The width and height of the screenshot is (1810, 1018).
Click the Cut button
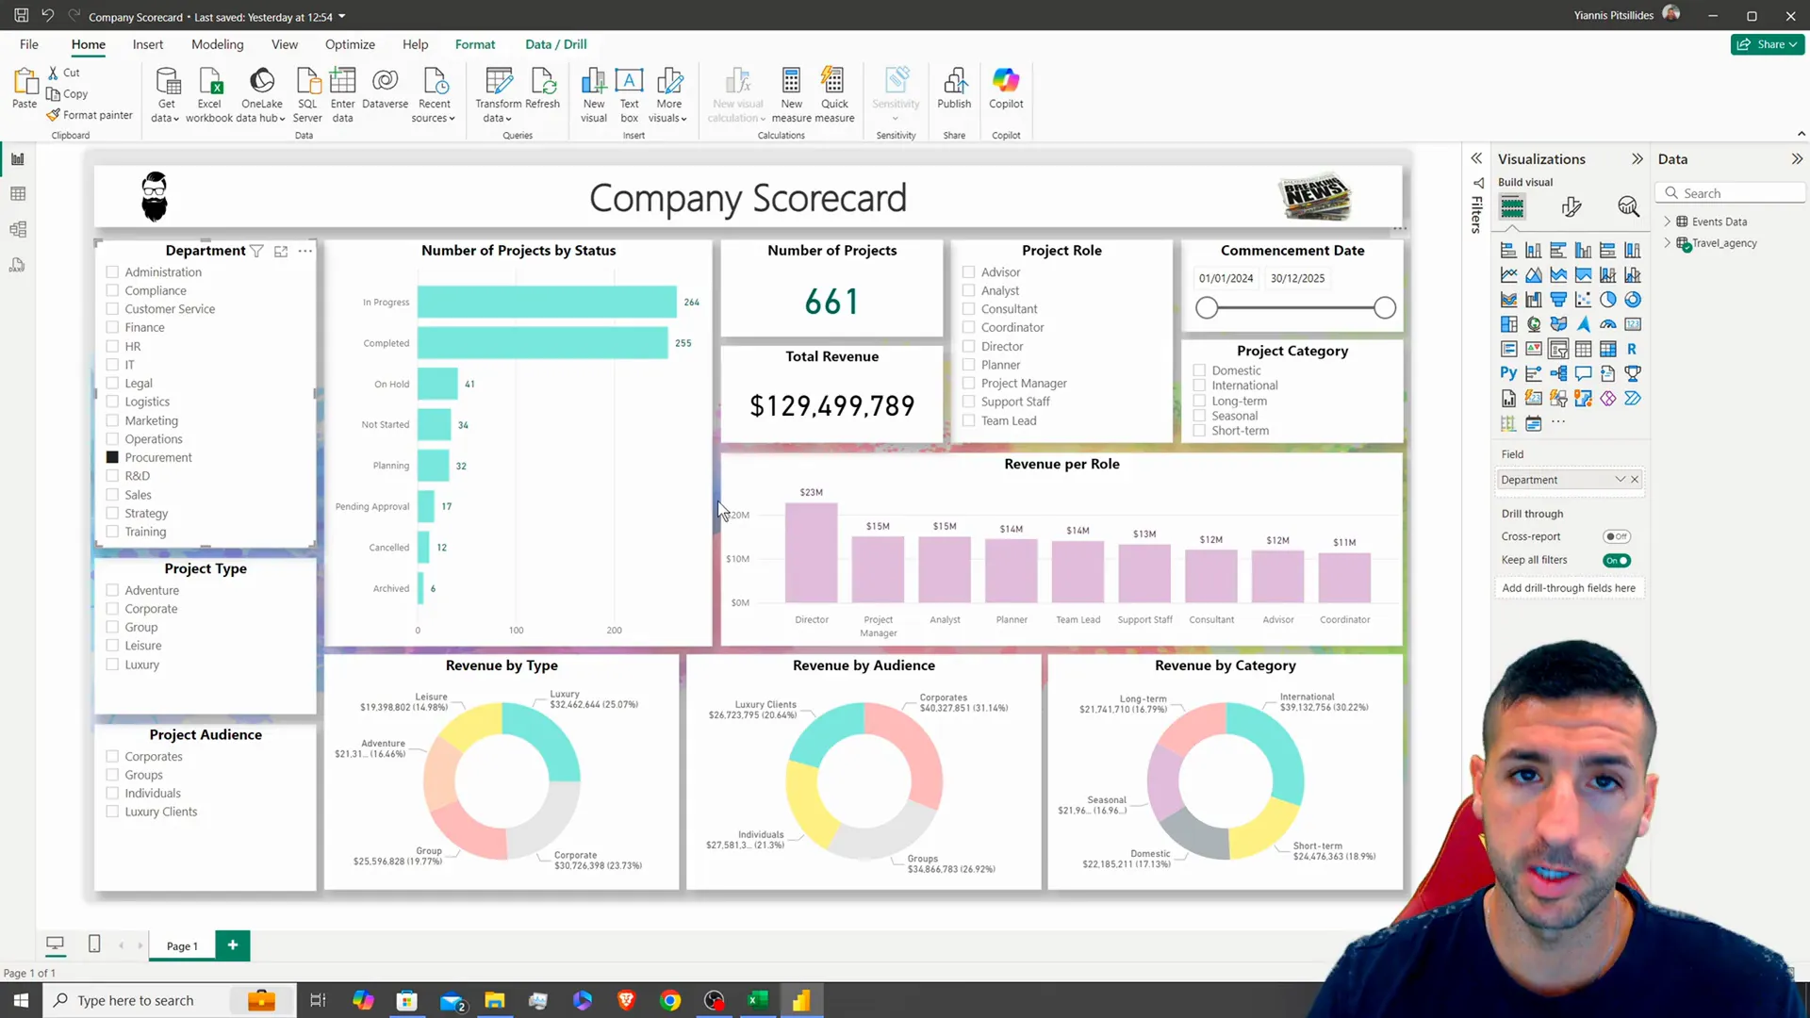(64, 73)
